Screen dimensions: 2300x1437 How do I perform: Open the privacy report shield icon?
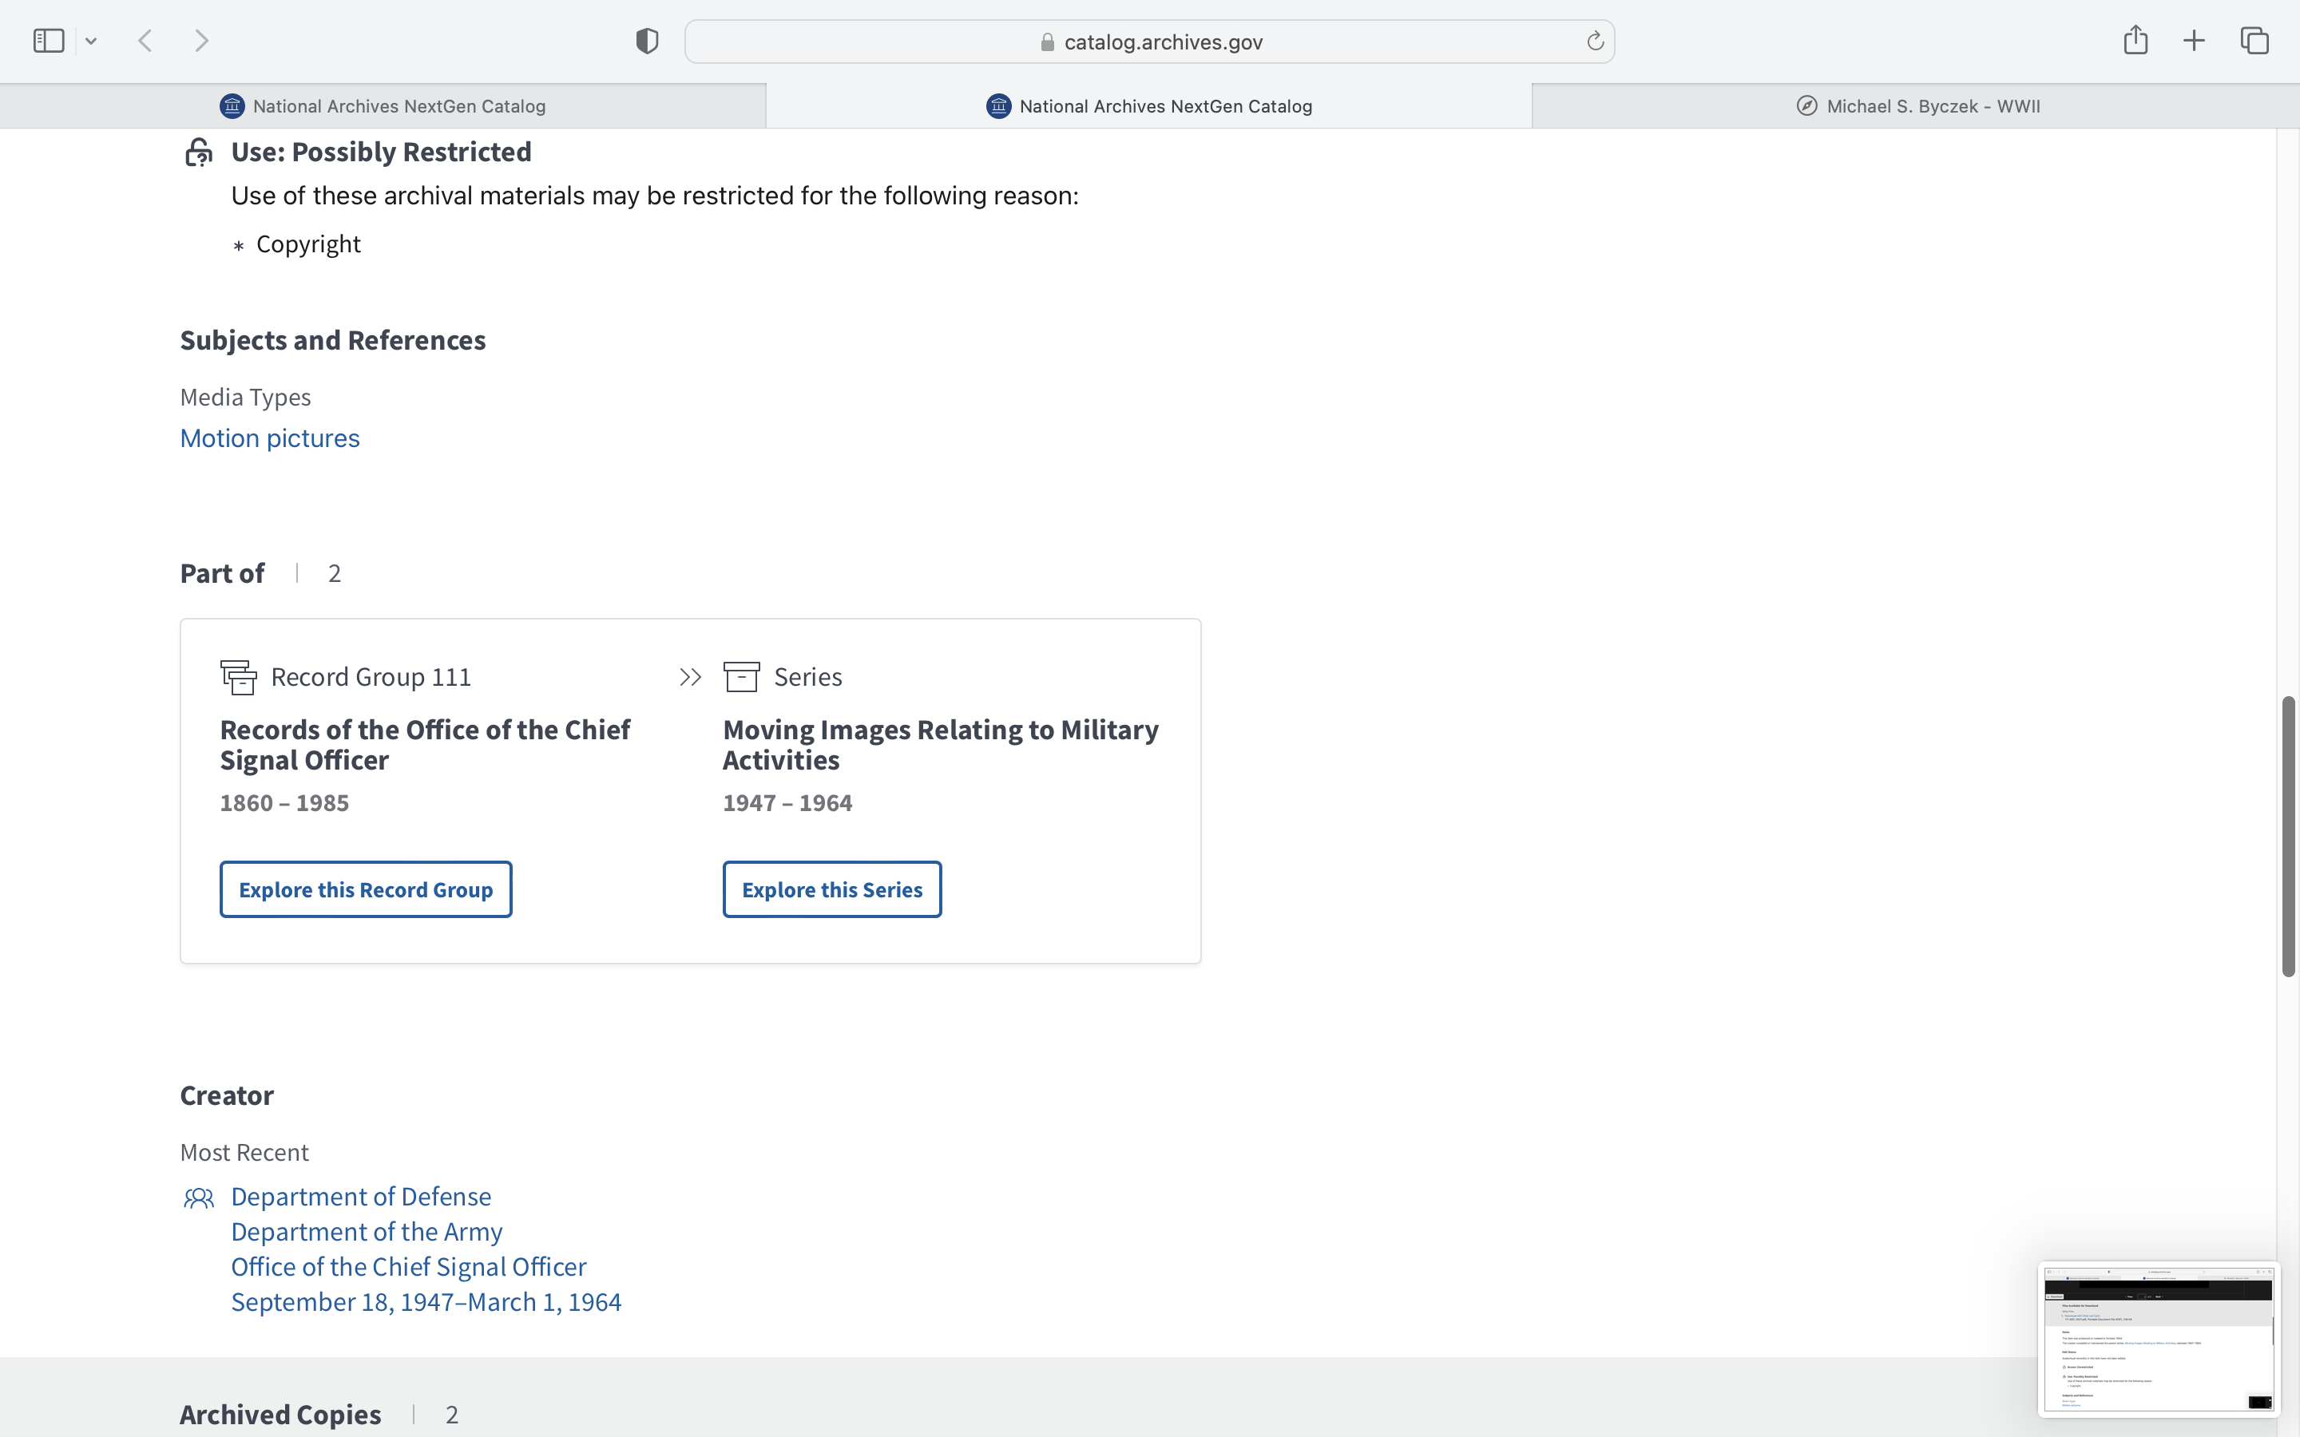pyautogui.click(x=647, y=41)
